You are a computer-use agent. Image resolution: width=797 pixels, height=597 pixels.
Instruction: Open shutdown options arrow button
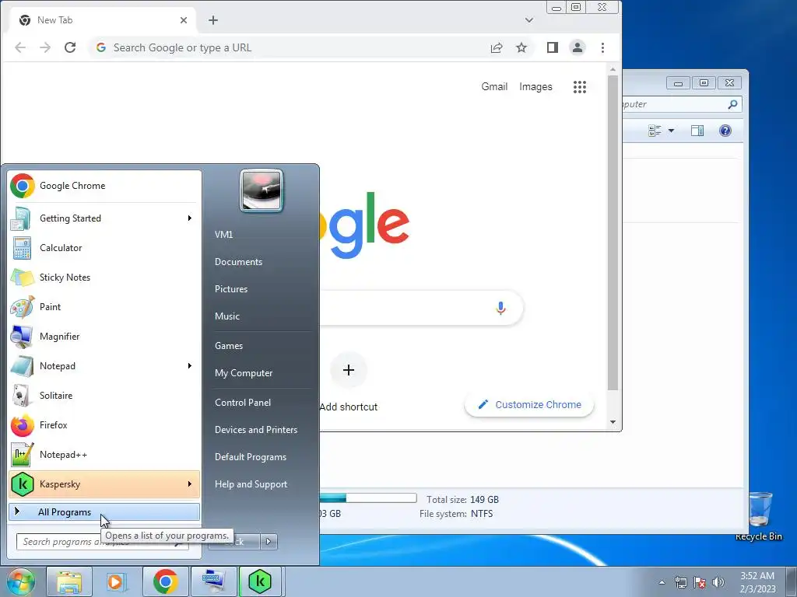click(269, 542)
